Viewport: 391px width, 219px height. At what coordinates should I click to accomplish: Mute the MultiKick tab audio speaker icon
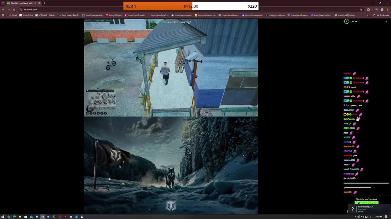click(x=35, y=3)
